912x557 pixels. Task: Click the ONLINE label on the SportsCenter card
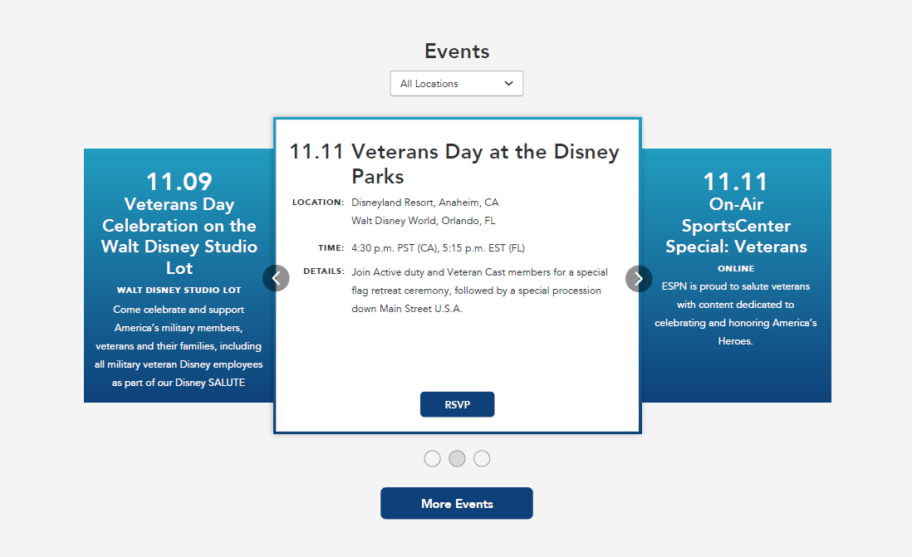point(736,269)
